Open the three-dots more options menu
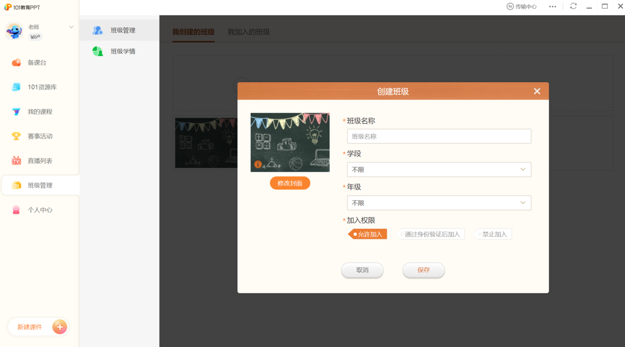The image size is (625, 347). point(553,6)
